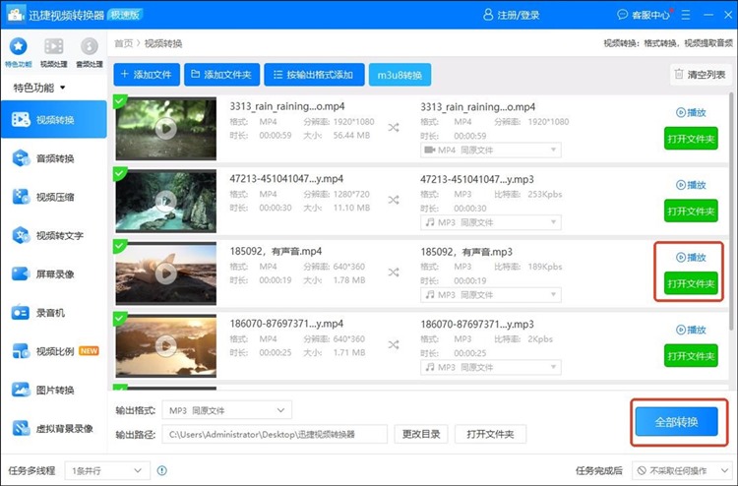The width and height of the screenshot is (738, 486).
Task: Click the 注册/登录 user link
Action: tap(511, 15)
